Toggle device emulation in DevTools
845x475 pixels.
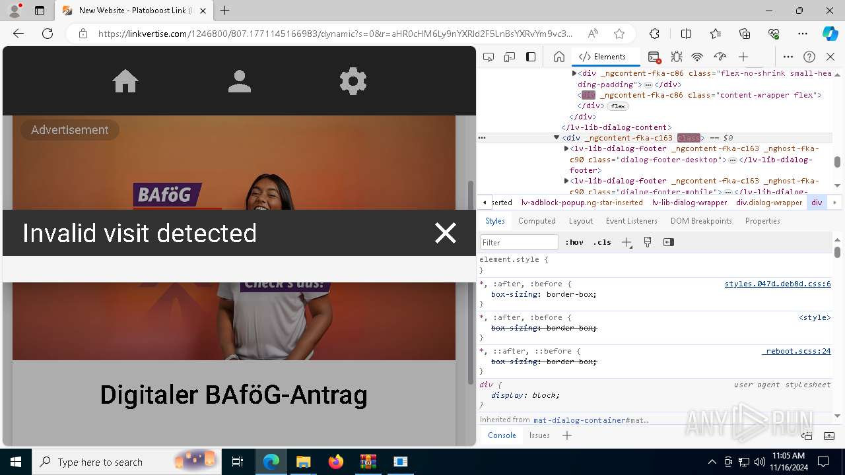510,57
